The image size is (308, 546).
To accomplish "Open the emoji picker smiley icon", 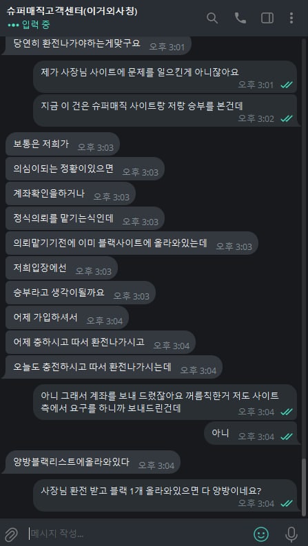I will 261,533.
